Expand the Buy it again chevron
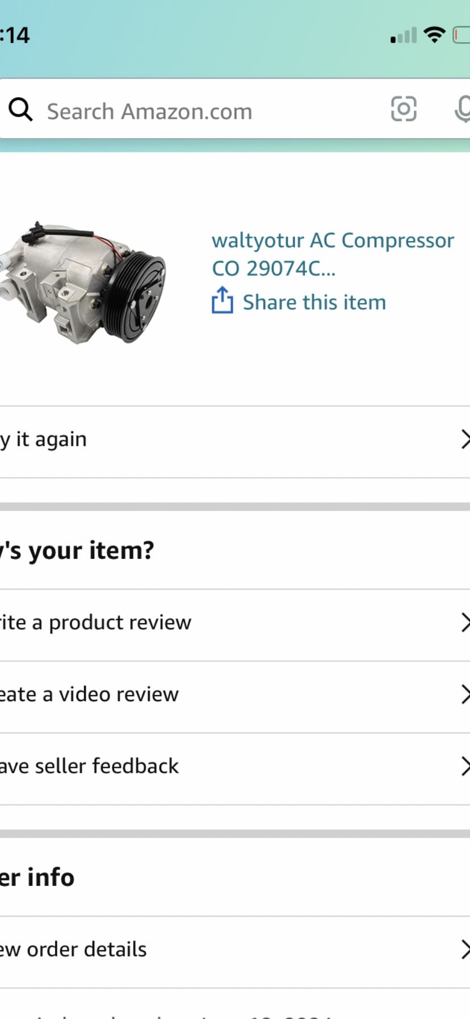The width and height of the screenshot is (470, 1019). tap(465, 440)
